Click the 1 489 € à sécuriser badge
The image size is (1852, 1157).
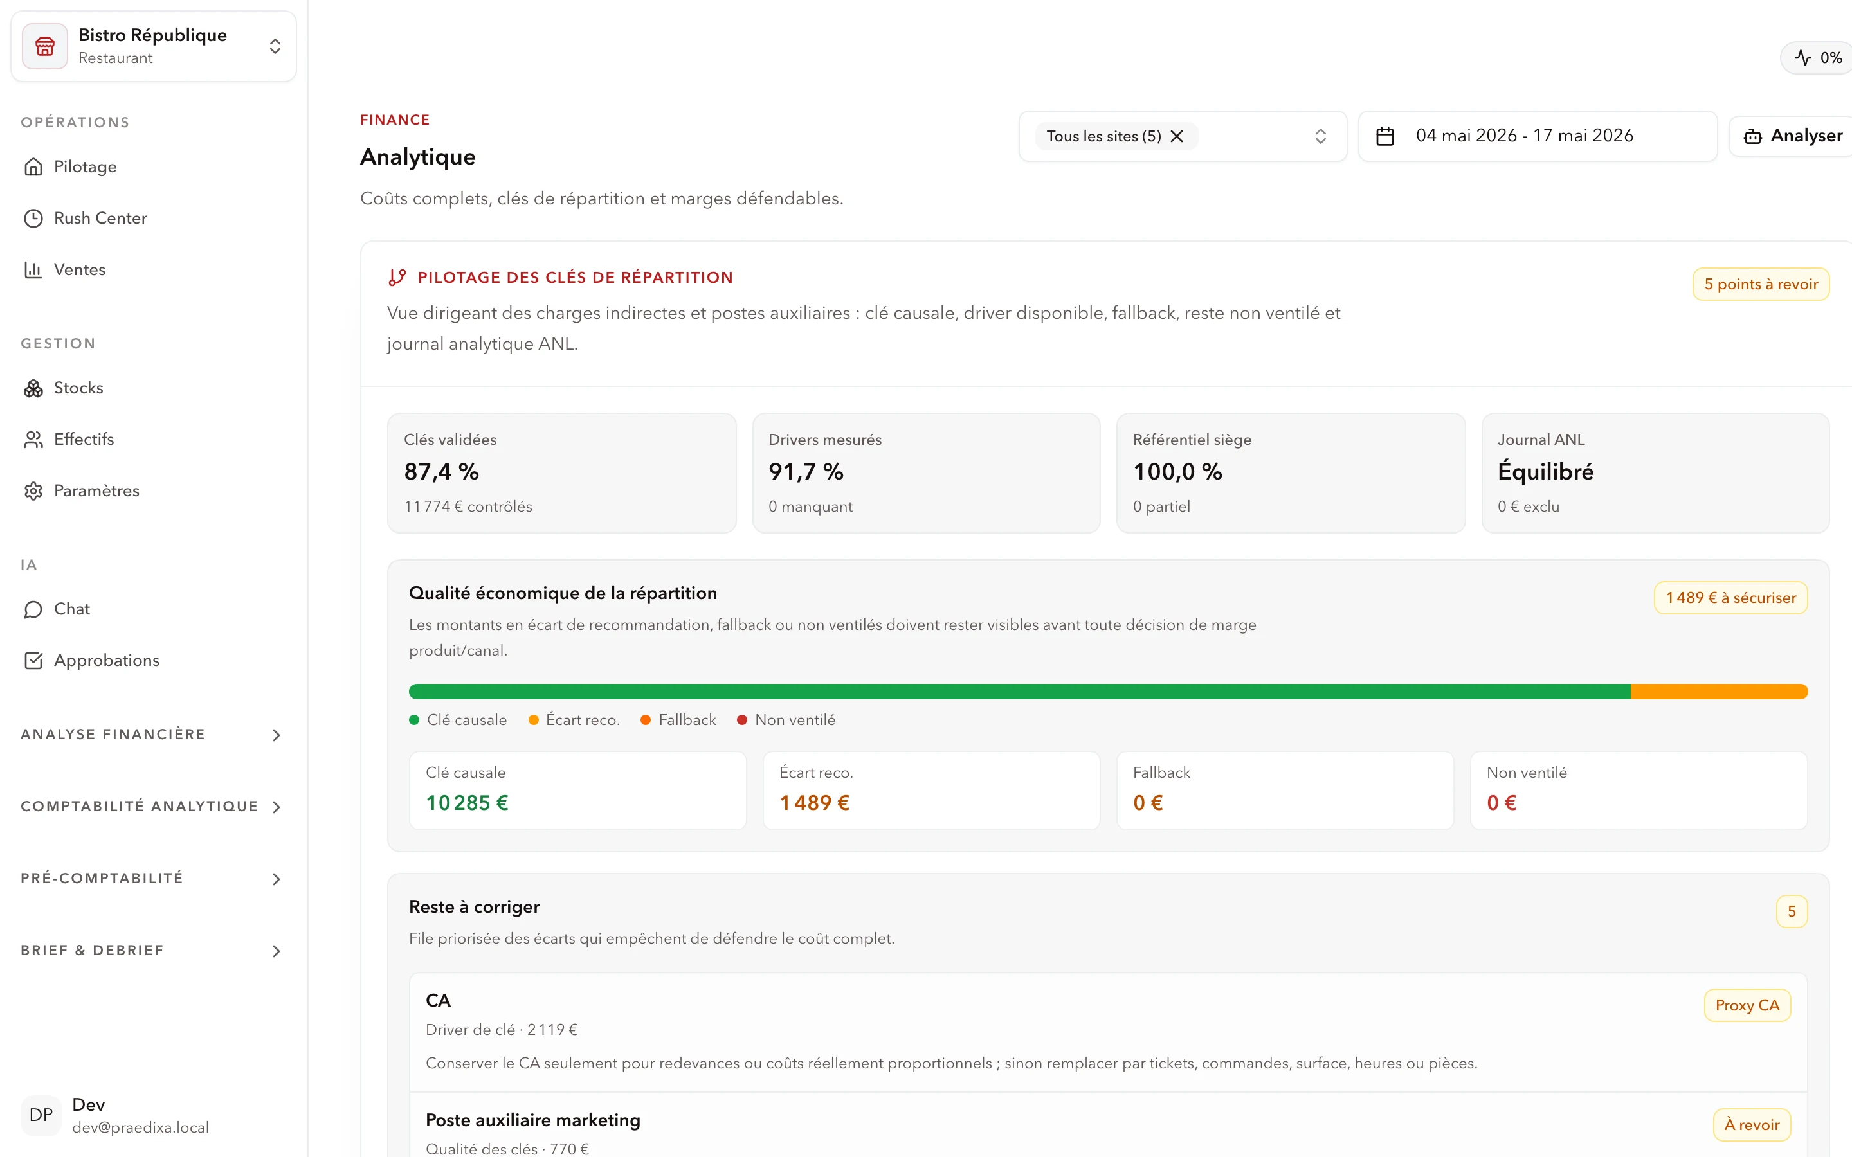[x=1730, y=598]
